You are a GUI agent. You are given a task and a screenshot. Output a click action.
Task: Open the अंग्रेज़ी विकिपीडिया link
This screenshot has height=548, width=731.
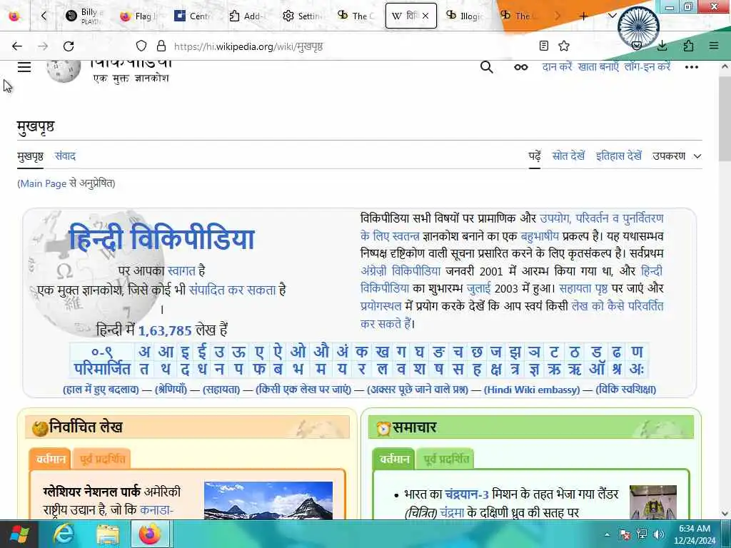tap(400, 271)
